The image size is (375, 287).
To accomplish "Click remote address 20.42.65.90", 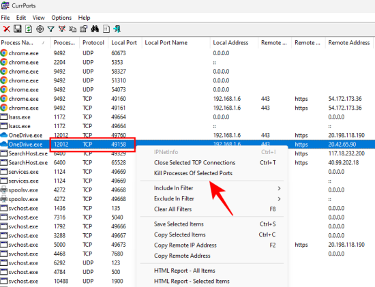I will [342, 145].
